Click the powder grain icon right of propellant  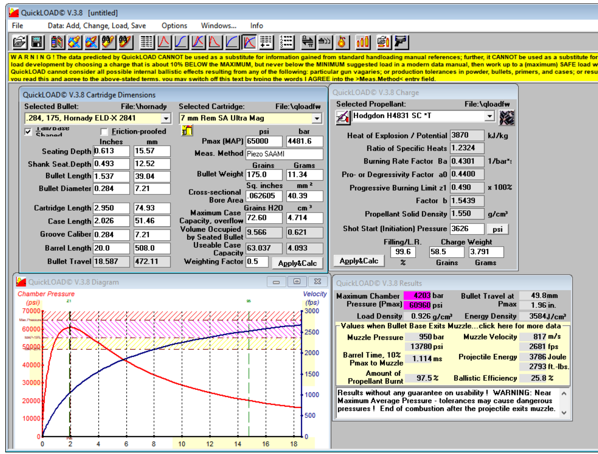(506, 117)
